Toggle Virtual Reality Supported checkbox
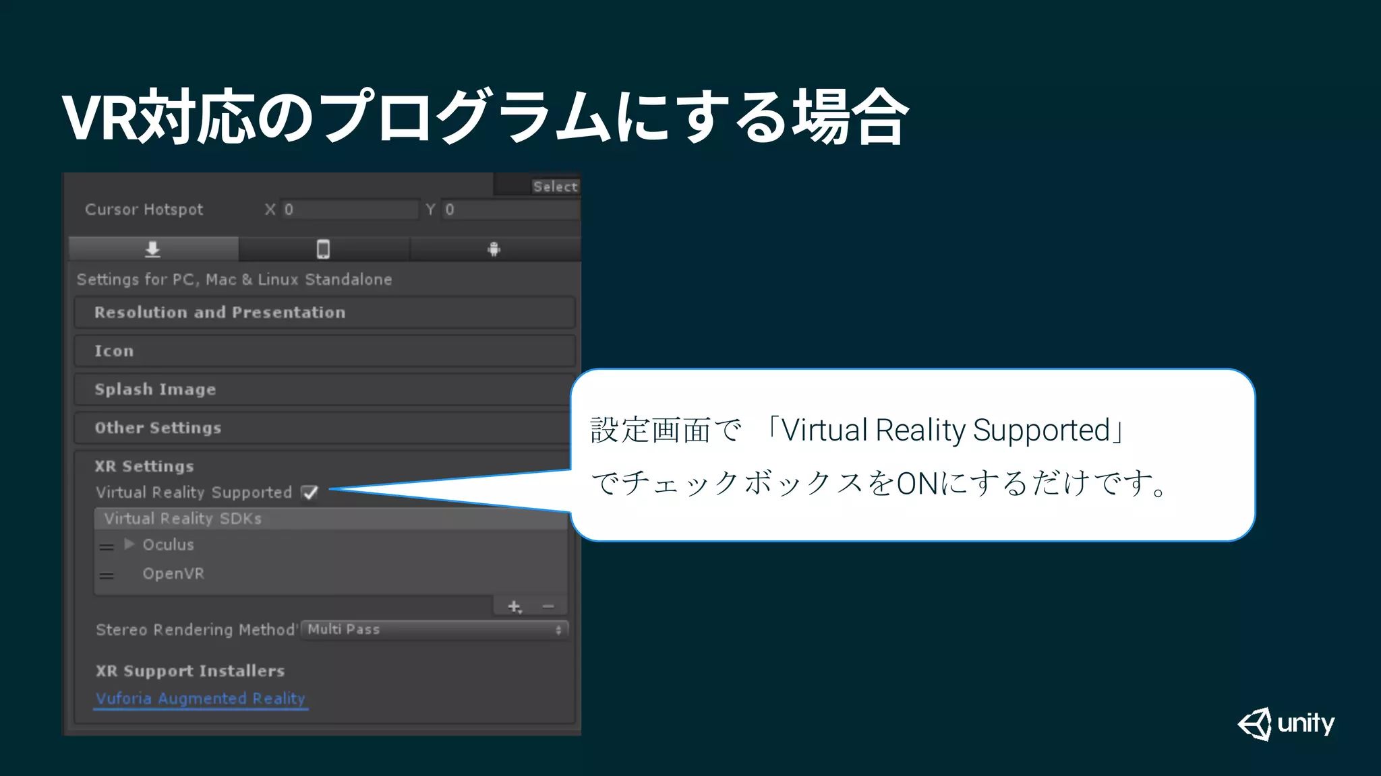1381x776 pixels. [310, 492]
